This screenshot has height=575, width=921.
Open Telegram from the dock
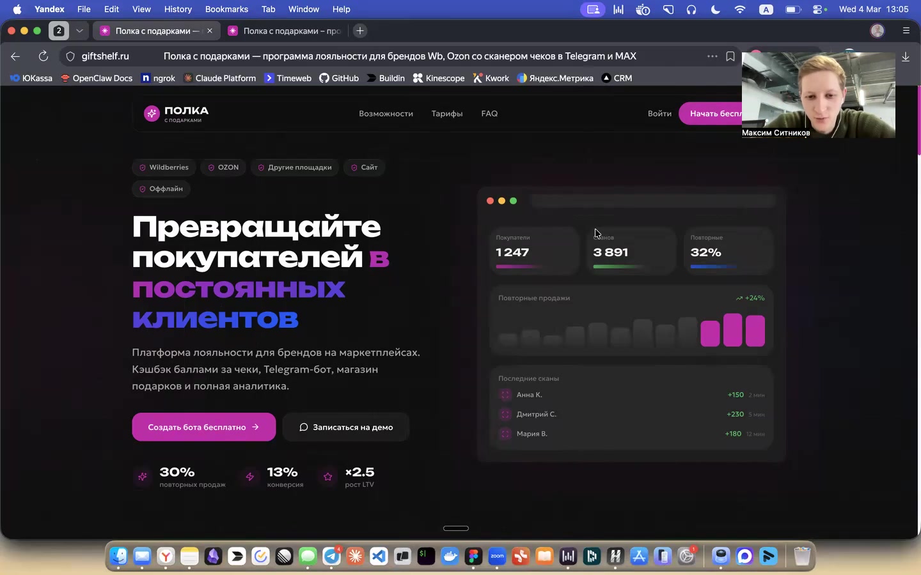(331, 556)
